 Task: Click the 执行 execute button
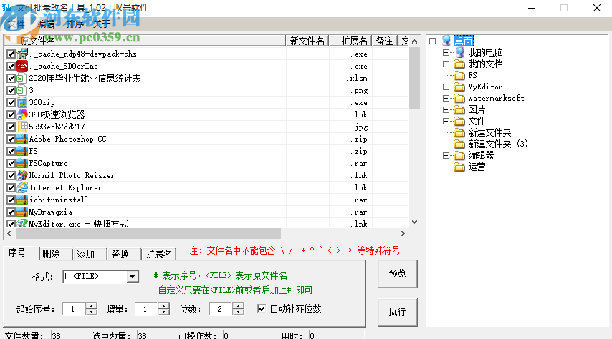coord(397,312)
